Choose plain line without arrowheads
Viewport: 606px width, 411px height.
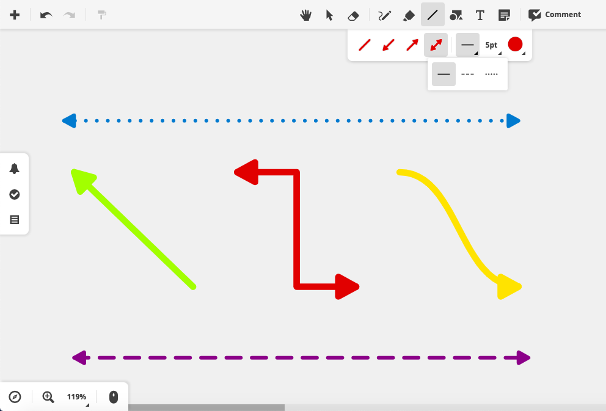pos(365,45)
